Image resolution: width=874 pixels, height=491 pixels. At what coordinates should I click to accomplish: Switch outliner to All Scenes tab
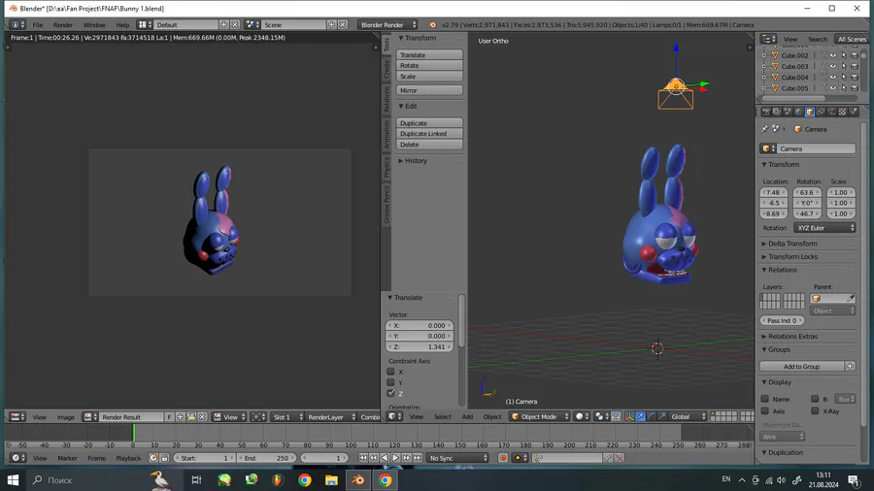pyautogui.click(x=852, y=39)
